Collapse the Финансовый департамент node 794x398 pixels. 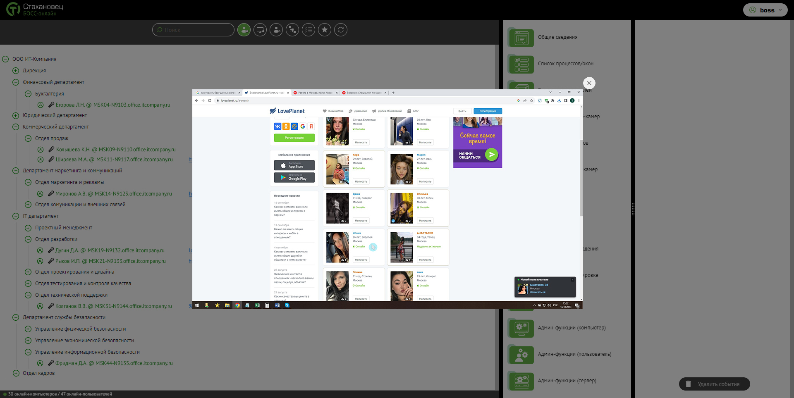(16, 82)
